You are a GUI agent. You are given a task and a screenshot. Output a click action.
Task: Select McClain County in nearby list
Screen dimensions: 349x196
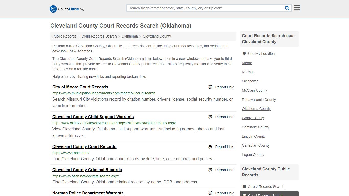(x=254, y=90)
